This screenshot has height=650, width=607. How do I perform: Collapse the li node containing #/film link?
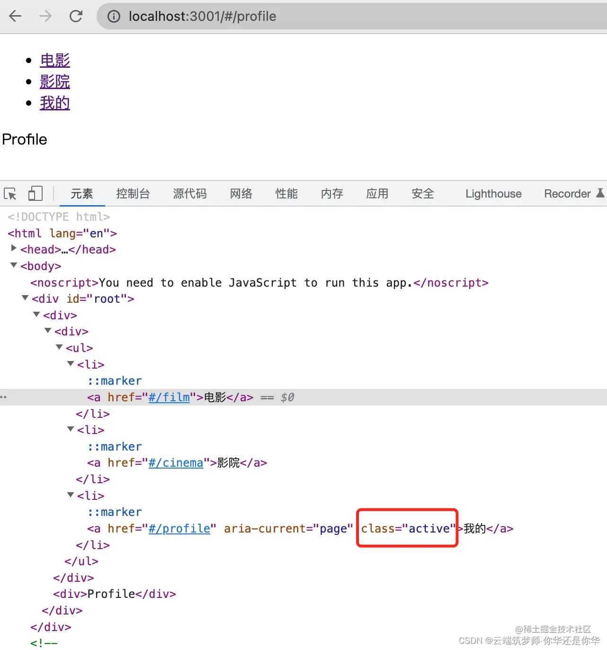click(71, 364)
